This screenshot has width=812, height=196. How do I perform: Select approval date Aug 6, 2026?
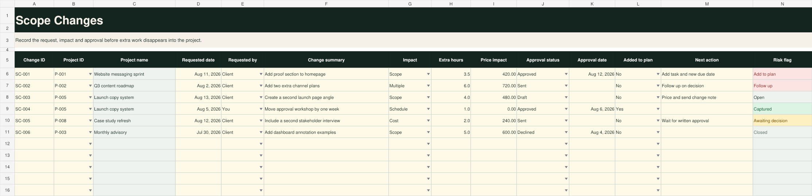click(592, 109)
